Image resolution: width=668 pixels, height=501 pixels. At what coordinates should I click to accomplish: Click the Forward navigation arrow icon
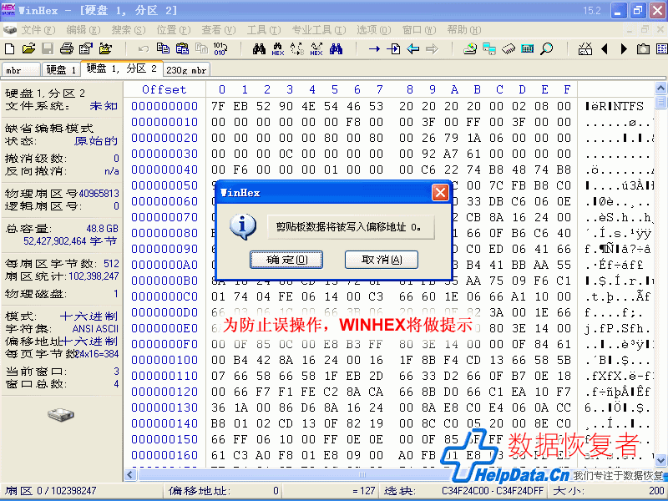[x=432, y=49]
